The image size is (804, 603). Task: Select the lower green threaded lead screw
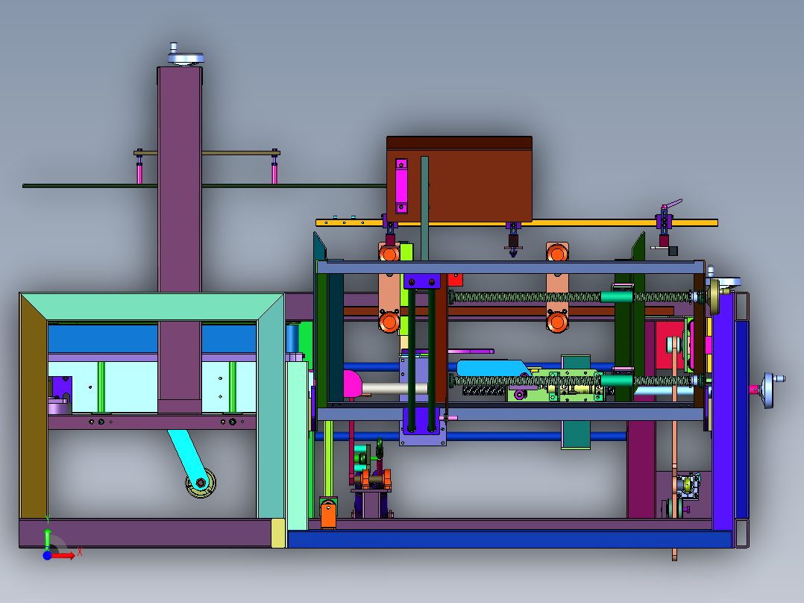click(572, 381)
